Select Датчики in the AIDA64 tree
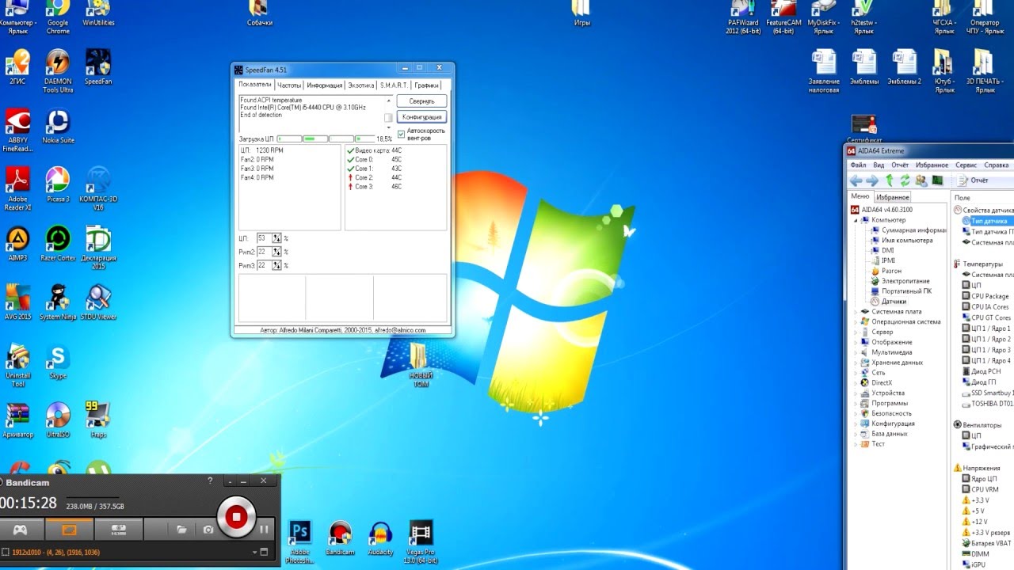The image size is (1014, 570). (894, 302)
